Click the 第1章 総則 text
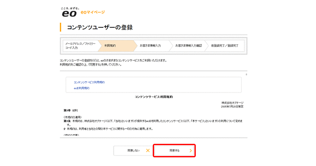This screenshot has width=316, height=166. (71, 110)
